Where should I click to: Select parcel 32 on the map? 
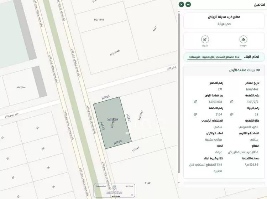pyautogui.click(x=37, y=128)
